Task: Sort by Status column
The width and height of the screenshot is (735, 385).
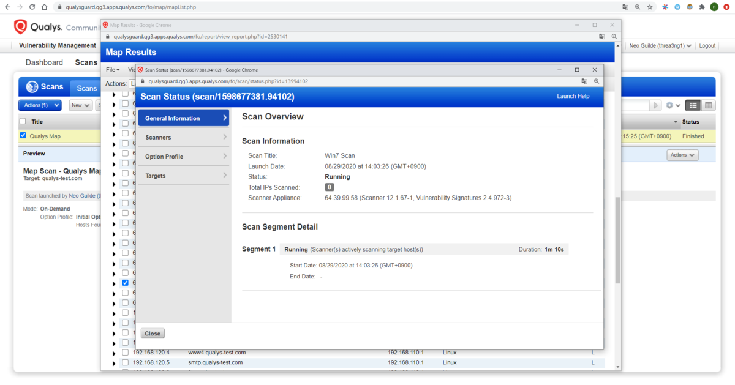Action: [x=690, y=122]
